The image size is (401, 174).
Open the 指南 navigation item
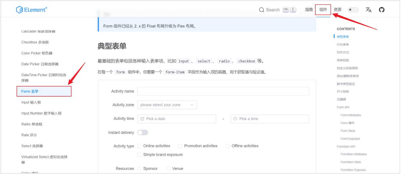click(x=309, y=10)
